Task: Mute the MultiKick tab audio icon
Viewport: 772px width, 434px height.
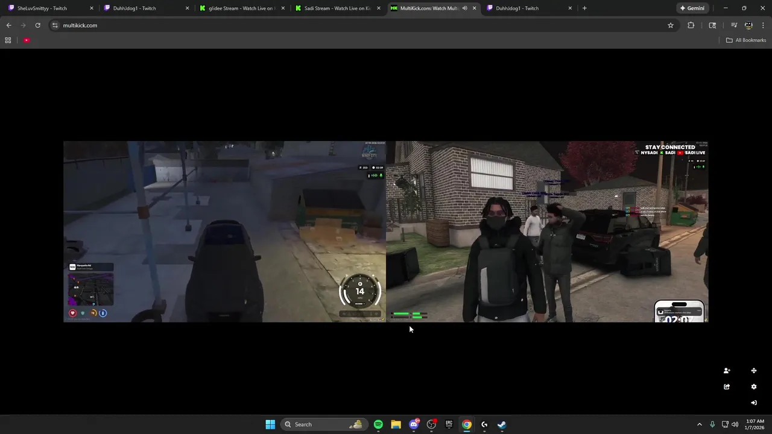Action: [x=464, y=8]
